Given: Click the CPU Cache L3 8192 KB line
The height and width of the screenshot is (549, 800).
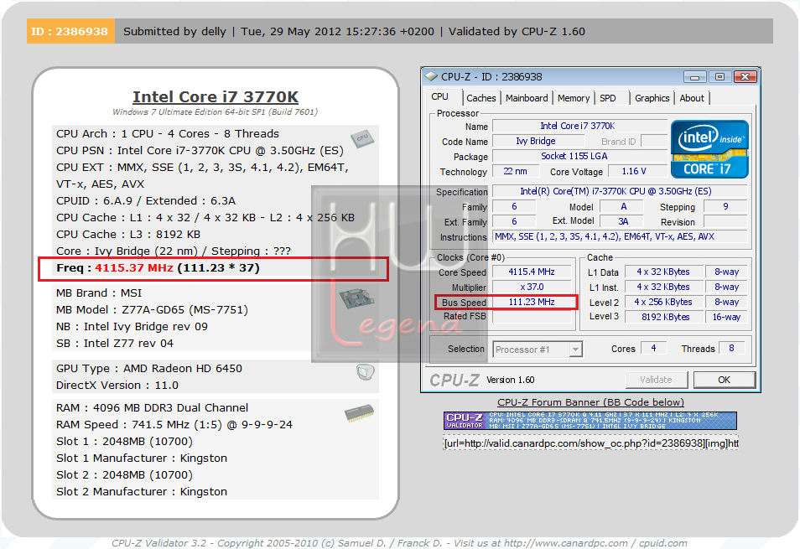Looking at the screenshot, I should pyautogui.click(x=128, y=235).
